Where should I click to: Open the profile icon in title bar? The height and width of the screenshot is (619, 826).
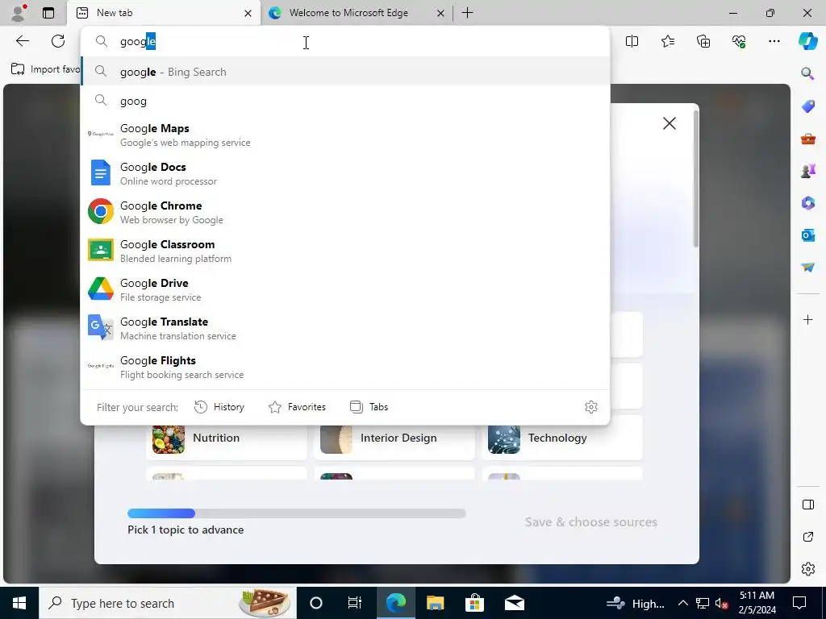point(19,13)
